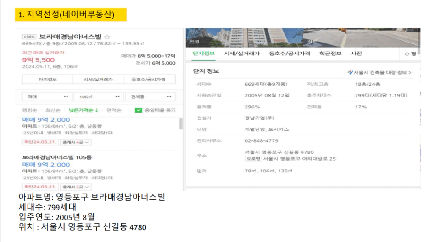The image size is (441, 242).
Task: Click 시세/실거래가 button under price summary
Action: [x=98, y=79]
